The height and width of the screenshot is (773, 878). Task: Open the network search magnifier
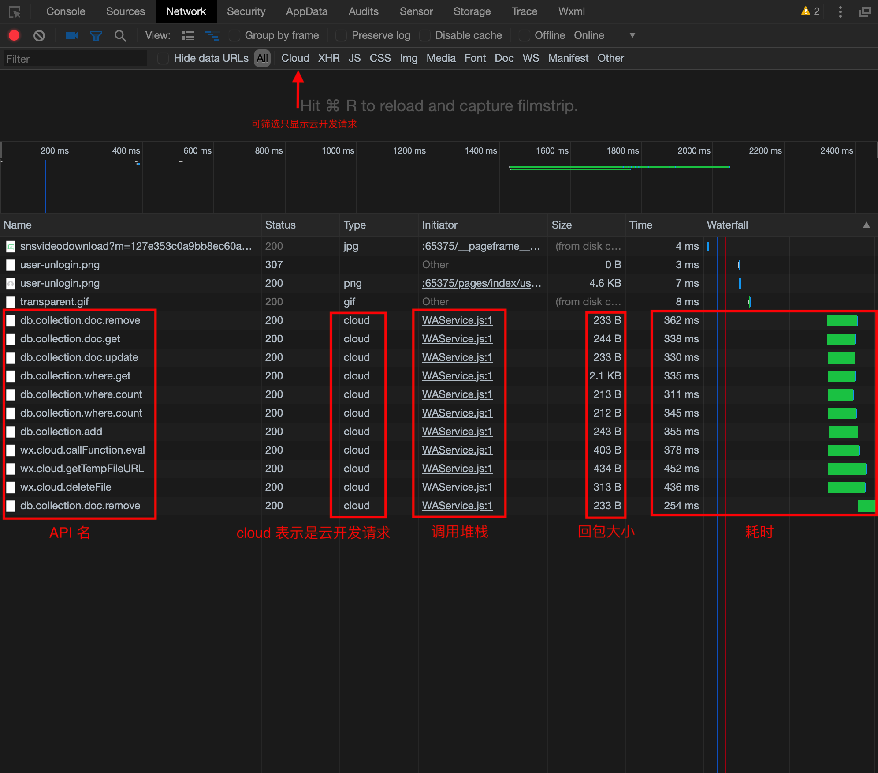click(120, 36)
